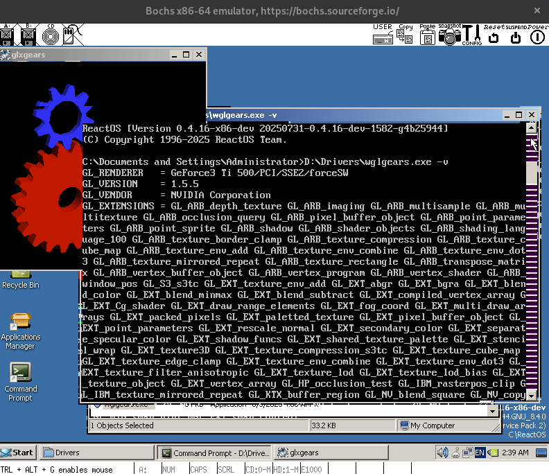This screenshot has height=474, width=549.
Task: Click the Bochs floppy A: drive icon
Action: pyautogui.click(x=7, y=35)
